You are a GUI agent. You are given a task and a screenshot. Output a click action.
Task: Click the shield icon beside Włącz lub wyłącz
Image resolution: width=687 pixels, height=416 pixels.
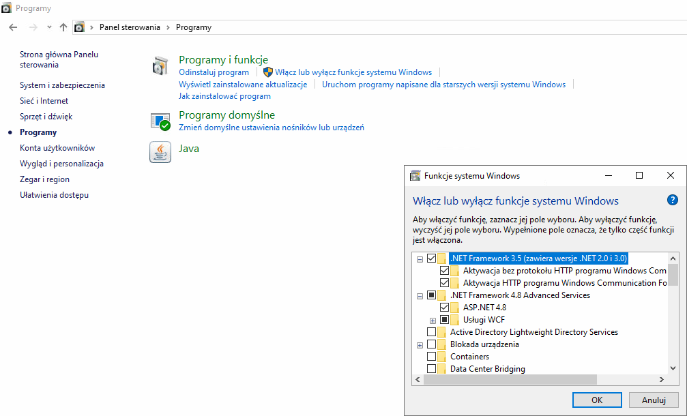(268, 72)
